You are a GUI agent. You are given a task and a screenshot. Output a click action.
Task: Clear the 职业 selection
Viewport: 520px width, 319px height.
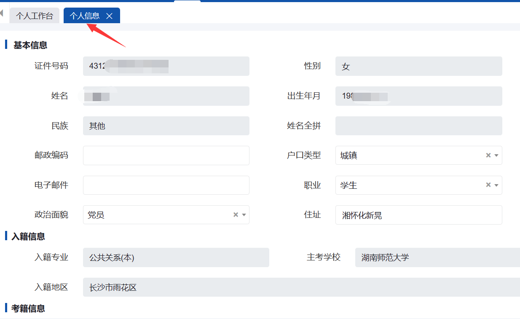[x=488, y=185]
